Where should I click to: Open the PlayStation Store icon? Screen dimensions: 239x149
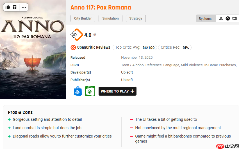coord(78,91)
